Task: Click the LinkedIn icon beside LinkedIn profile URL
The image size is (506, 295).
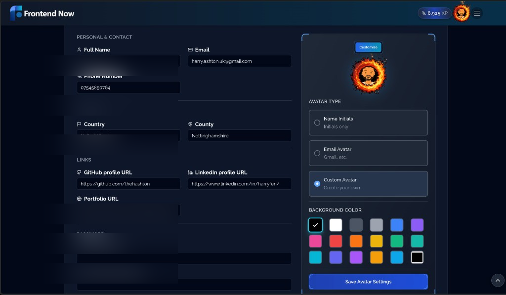Action: click(190, 172)
